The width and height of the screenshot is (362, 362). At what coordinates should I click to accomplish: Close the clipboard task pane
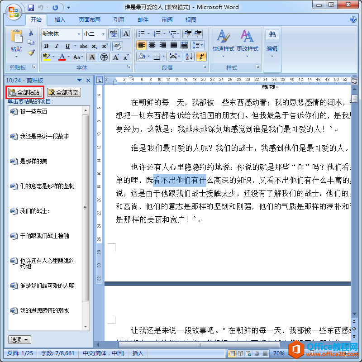point(88,80)
